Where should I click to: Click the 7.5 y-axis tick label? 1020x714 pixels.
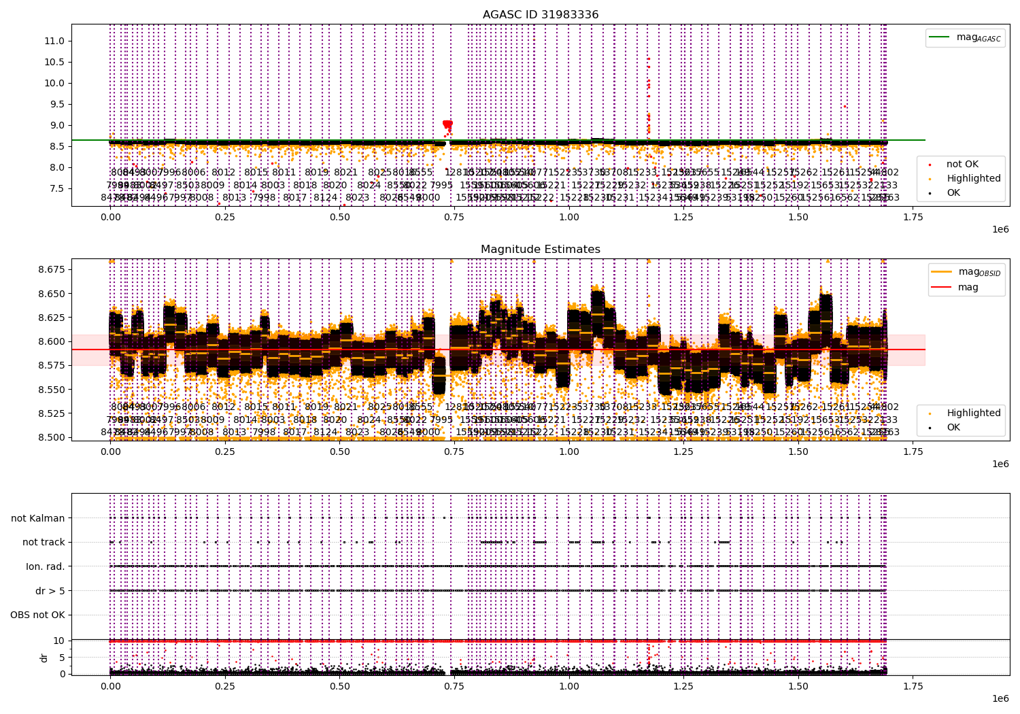[57, 188]
